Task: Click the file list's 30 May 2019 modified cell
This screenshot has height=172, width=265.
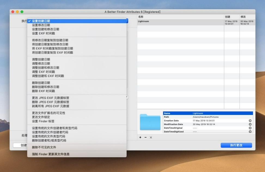Action: coord(247,23)
